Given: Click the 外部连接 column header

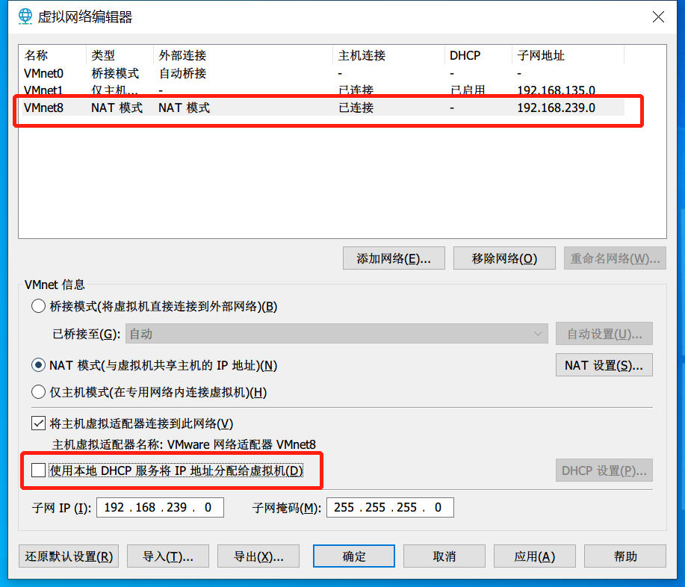Looking at the screenshot, I should pyautogui.click(x=244, y=55).
